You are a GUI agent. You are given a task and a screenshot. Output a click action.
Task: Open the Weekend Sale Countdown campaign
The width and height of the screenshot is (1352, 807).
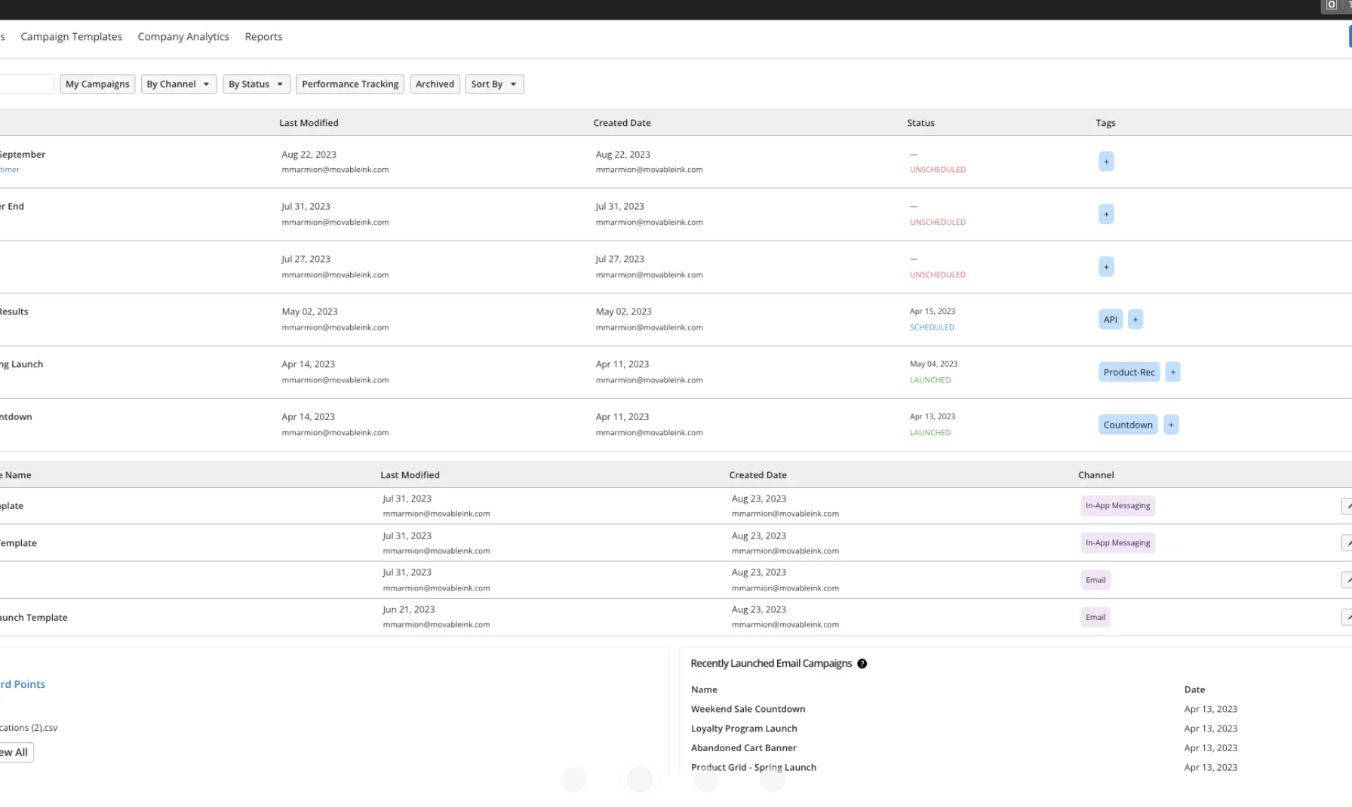[748, 709]
